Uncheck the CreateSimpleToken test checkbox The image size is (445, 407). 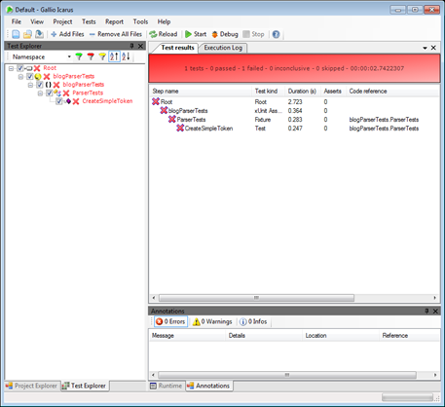[x=59, y=101]
